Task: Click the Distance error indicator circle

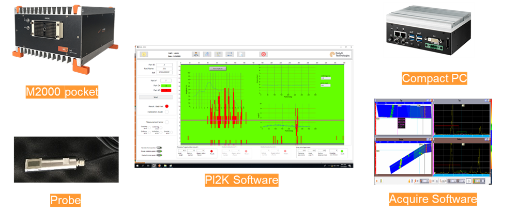Action: pos(149,133)
